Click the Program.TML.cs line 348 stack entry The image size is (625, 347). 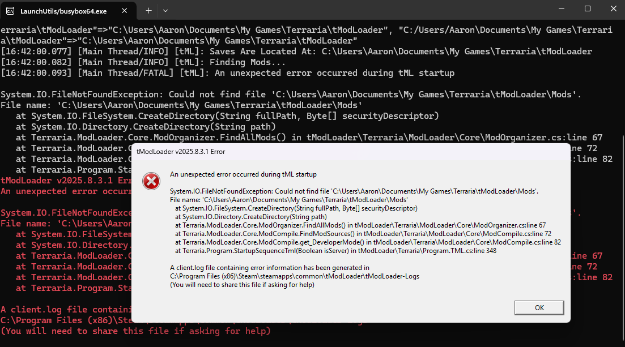(x=335, y=250)
